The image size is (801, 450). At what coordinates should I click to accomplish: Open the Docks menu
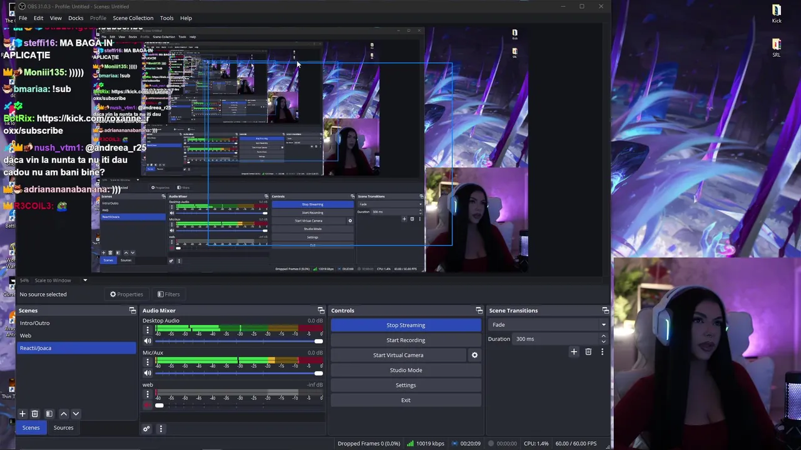tap(76, 18)
